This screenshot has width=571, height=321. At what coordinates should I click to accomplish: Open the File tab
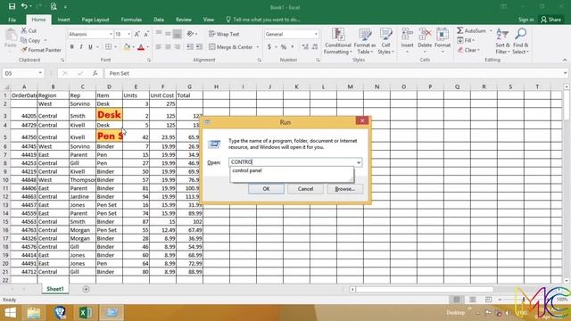[x=12, y=20]
